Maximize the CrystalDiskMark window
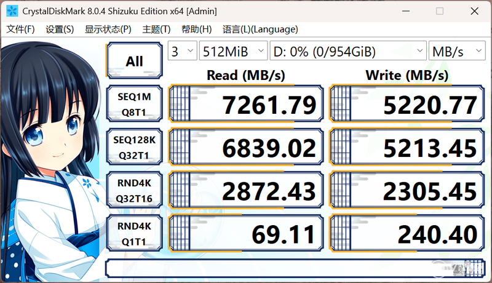 point(440,11)
